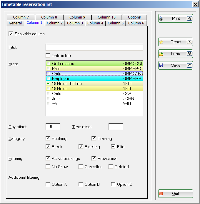200x204 pixels.
Task: Uncheck the 18 Holes, 10 Tee area
Action: click(x=49, y=83)
